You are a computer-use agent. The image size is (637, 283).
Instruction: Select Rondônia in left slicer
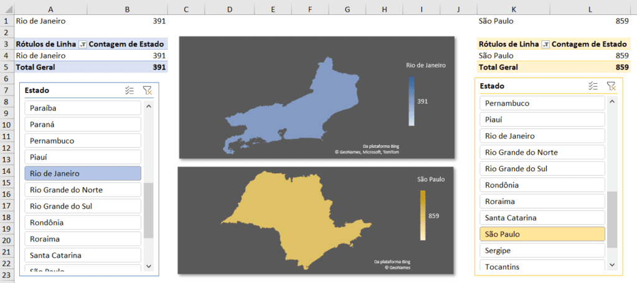tap(83, 223)
